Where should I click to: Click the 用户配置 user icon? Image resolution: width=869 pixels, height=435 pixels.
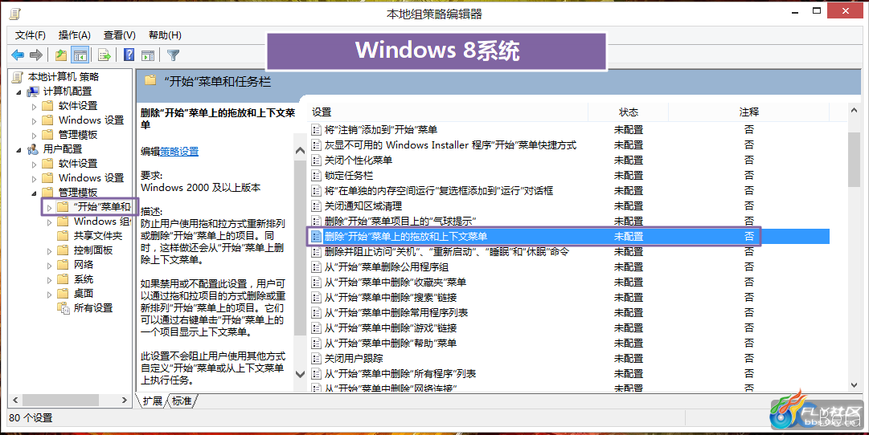pos(33,148)
